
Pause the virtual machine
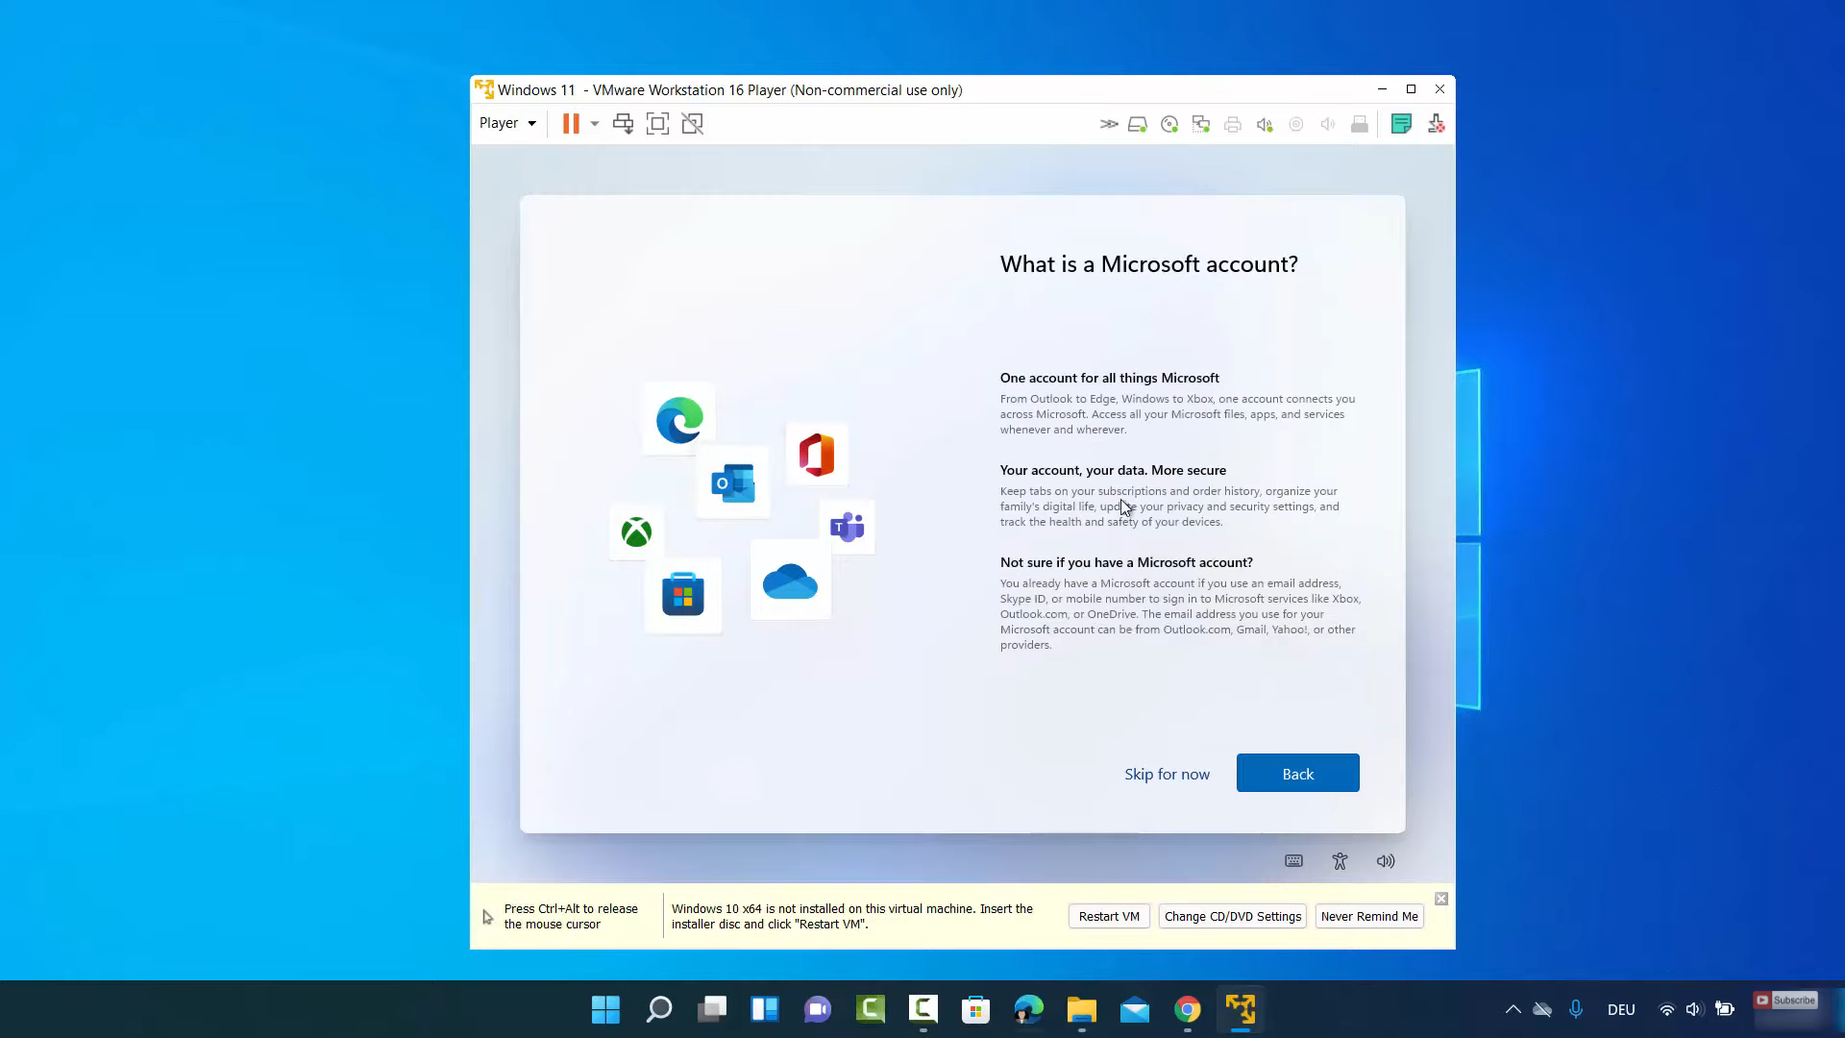[571, 123]
